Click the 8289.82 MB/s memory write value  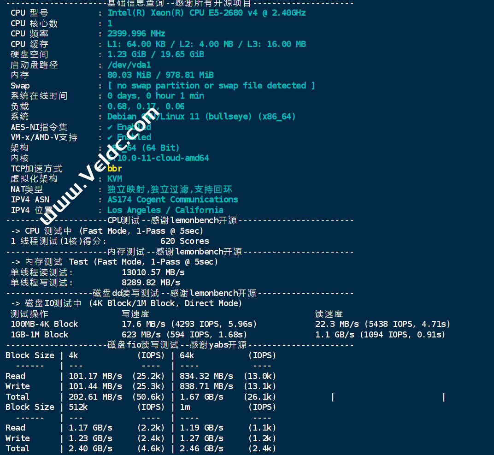(151, 282)
